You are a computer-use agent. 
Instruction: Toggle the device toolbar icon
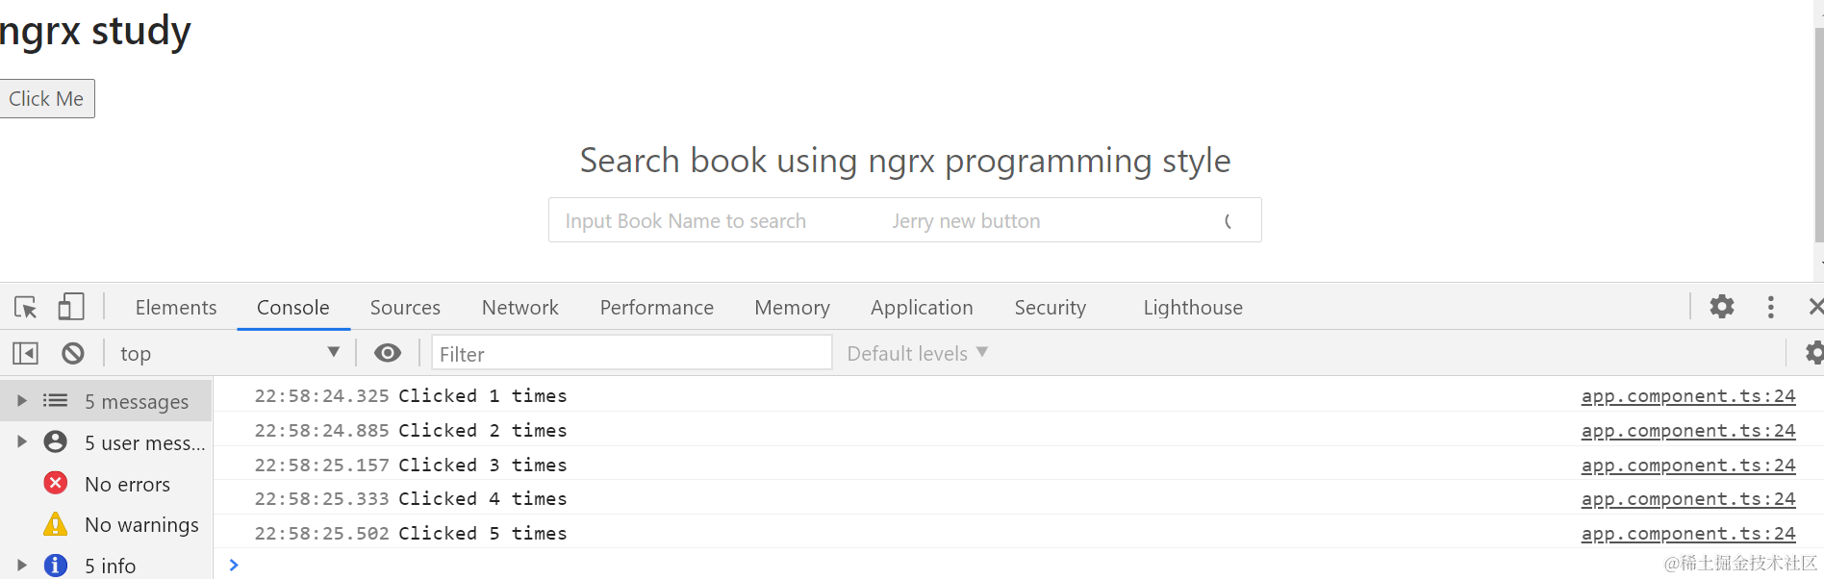click(70, 308)
